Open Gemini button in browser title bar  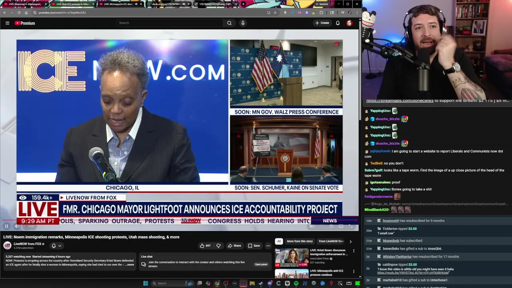(321, 4)
